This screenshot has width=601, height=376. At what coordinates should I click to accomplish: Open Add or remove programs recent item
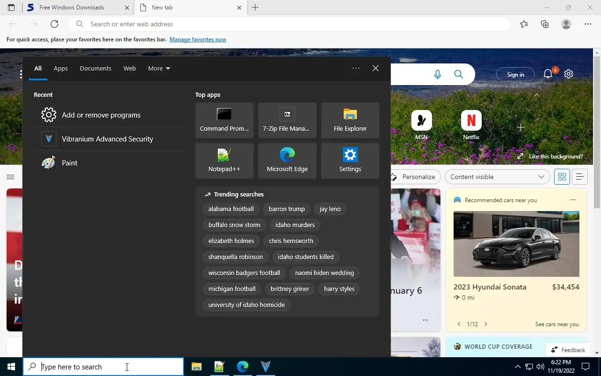click(109, 115)
